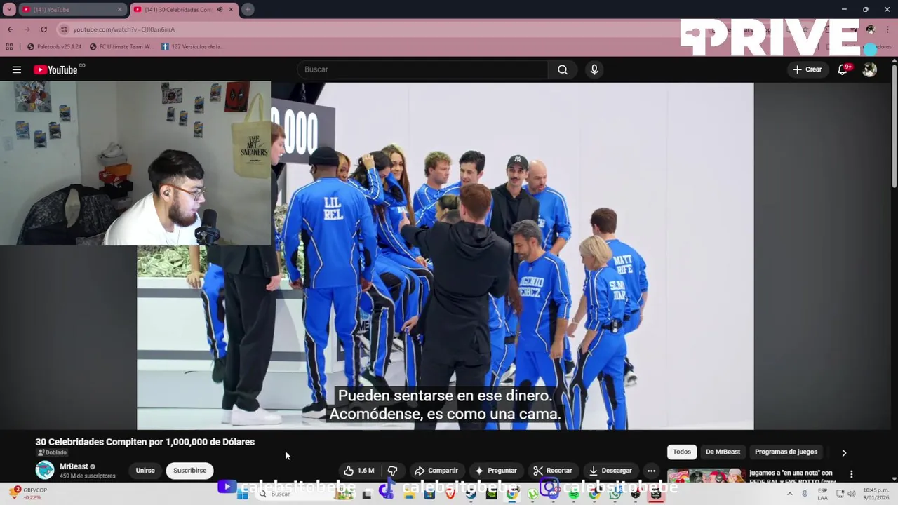898x505 pixels.
Task: Click the Compartir share button
Action: pos(436,471)
